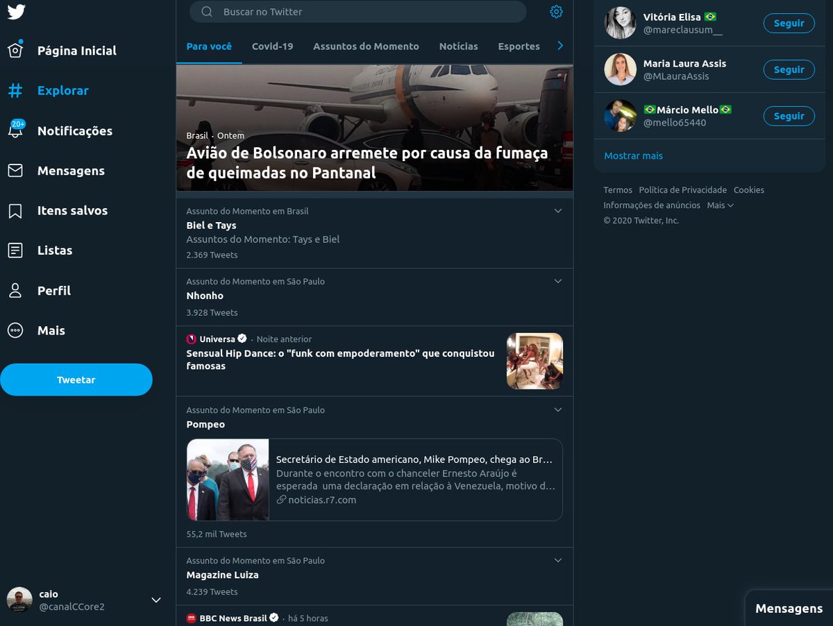
Task: Follow Vitória Elisa with Seguir button
Action: coord(789,23)
